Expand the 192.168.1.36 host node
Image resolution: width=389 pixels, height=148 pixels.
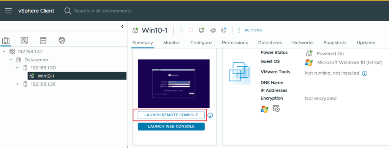click(x=17, y=84)
